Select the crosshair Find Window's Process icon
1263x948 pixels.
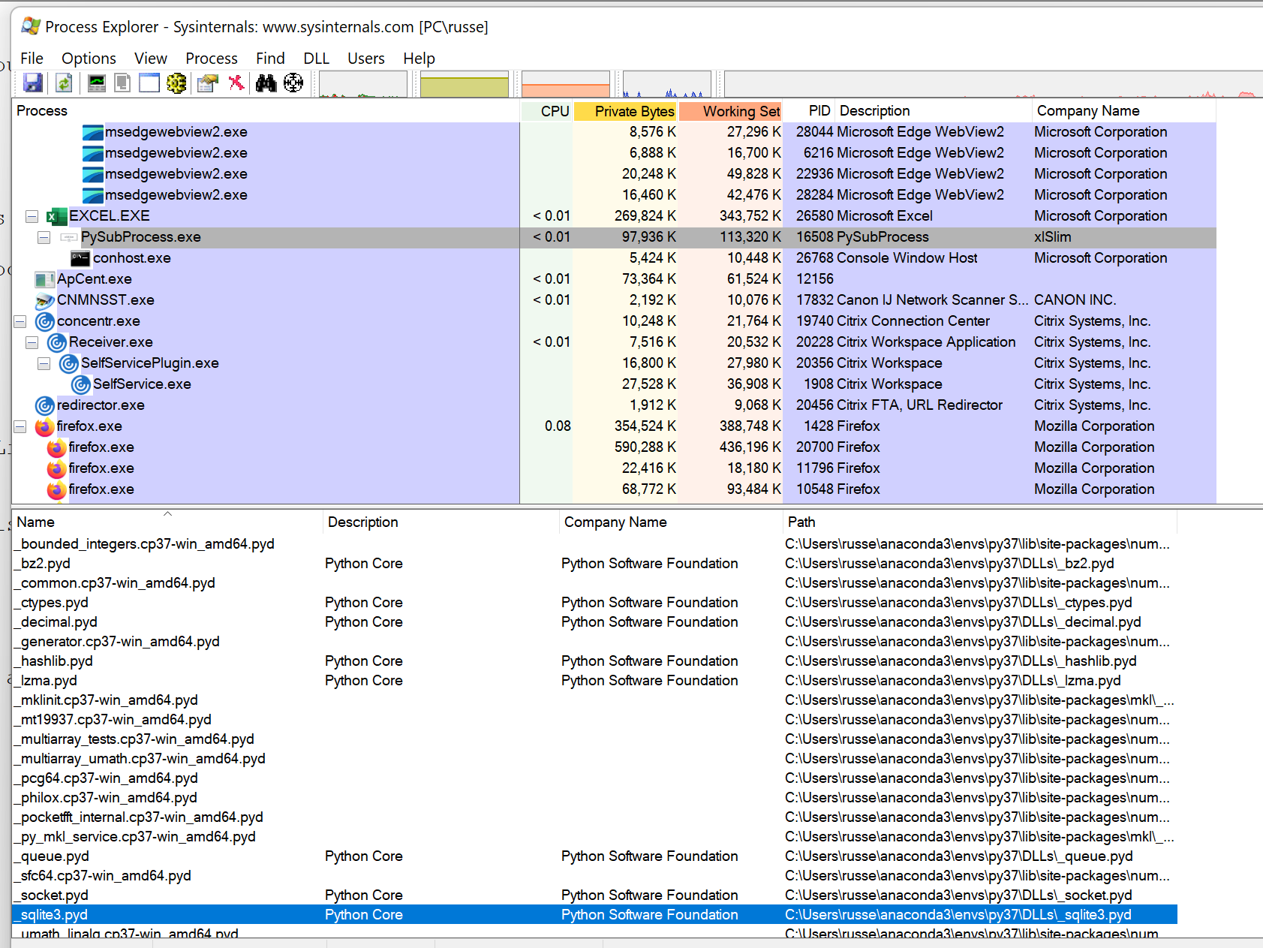[293, 83]
